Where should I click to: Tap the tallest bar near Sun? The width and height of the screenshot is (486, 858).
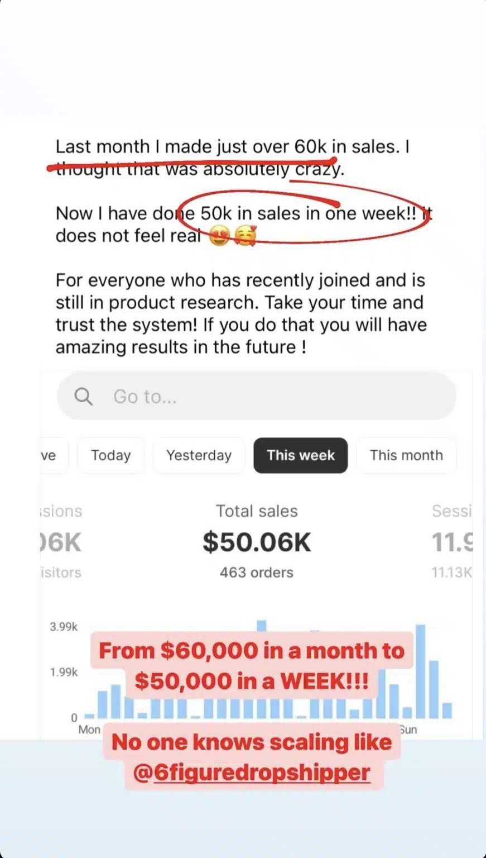421,670
